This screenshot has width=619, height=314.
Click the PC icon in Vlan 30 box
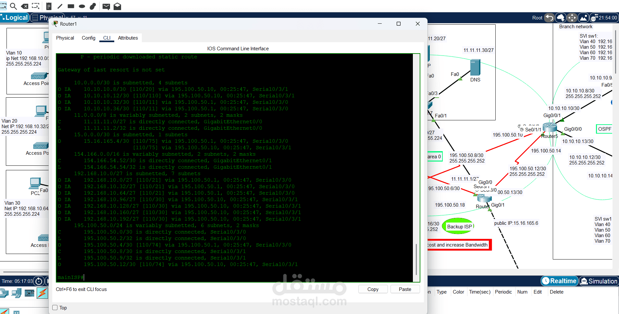point(35,183)
